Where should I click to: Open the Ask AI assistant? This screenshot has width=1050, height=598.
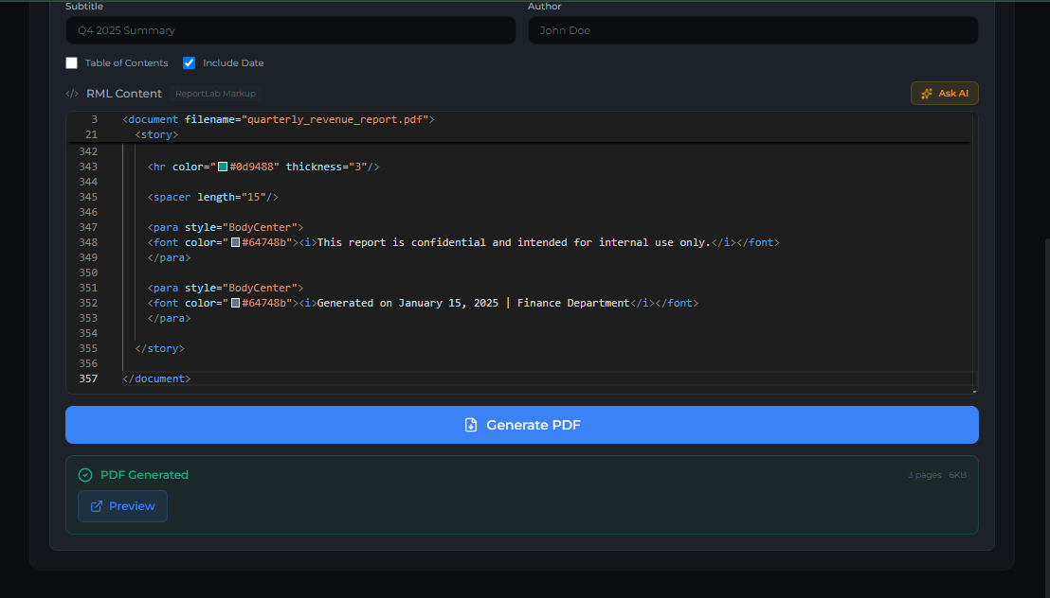coord(944,93)
